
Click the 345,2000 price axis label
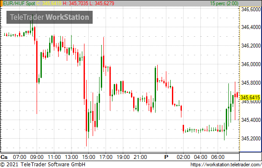click(x=251, y=138)
